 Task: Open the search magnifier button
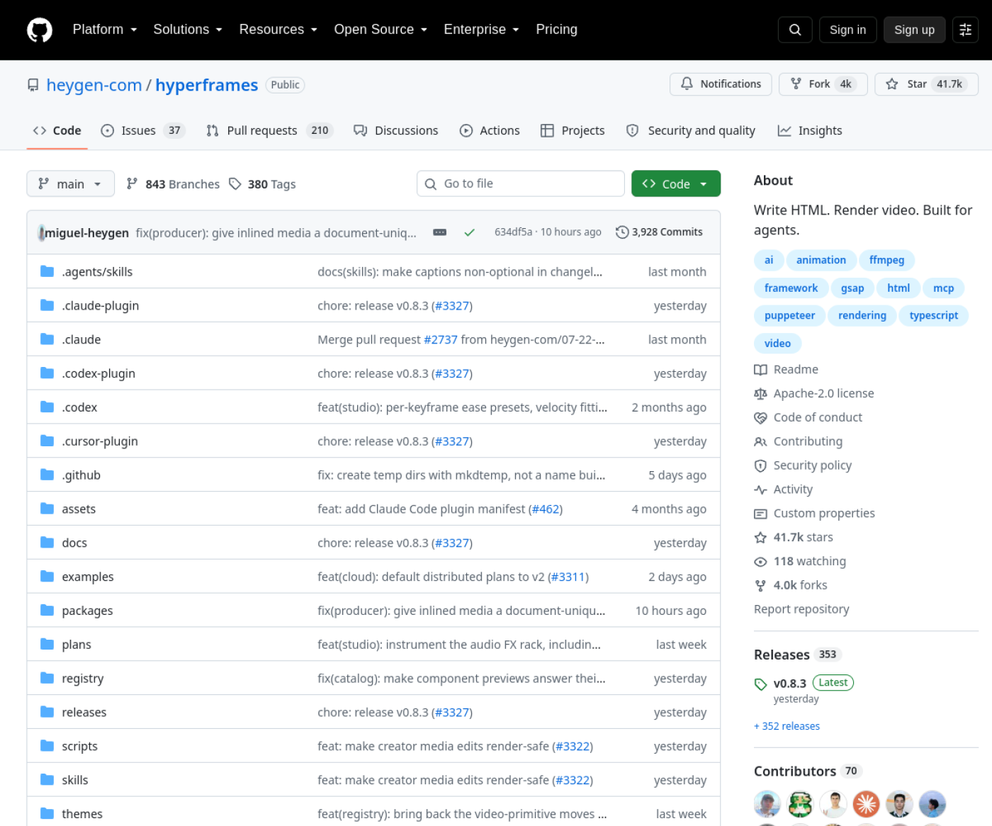pos(795,30)
